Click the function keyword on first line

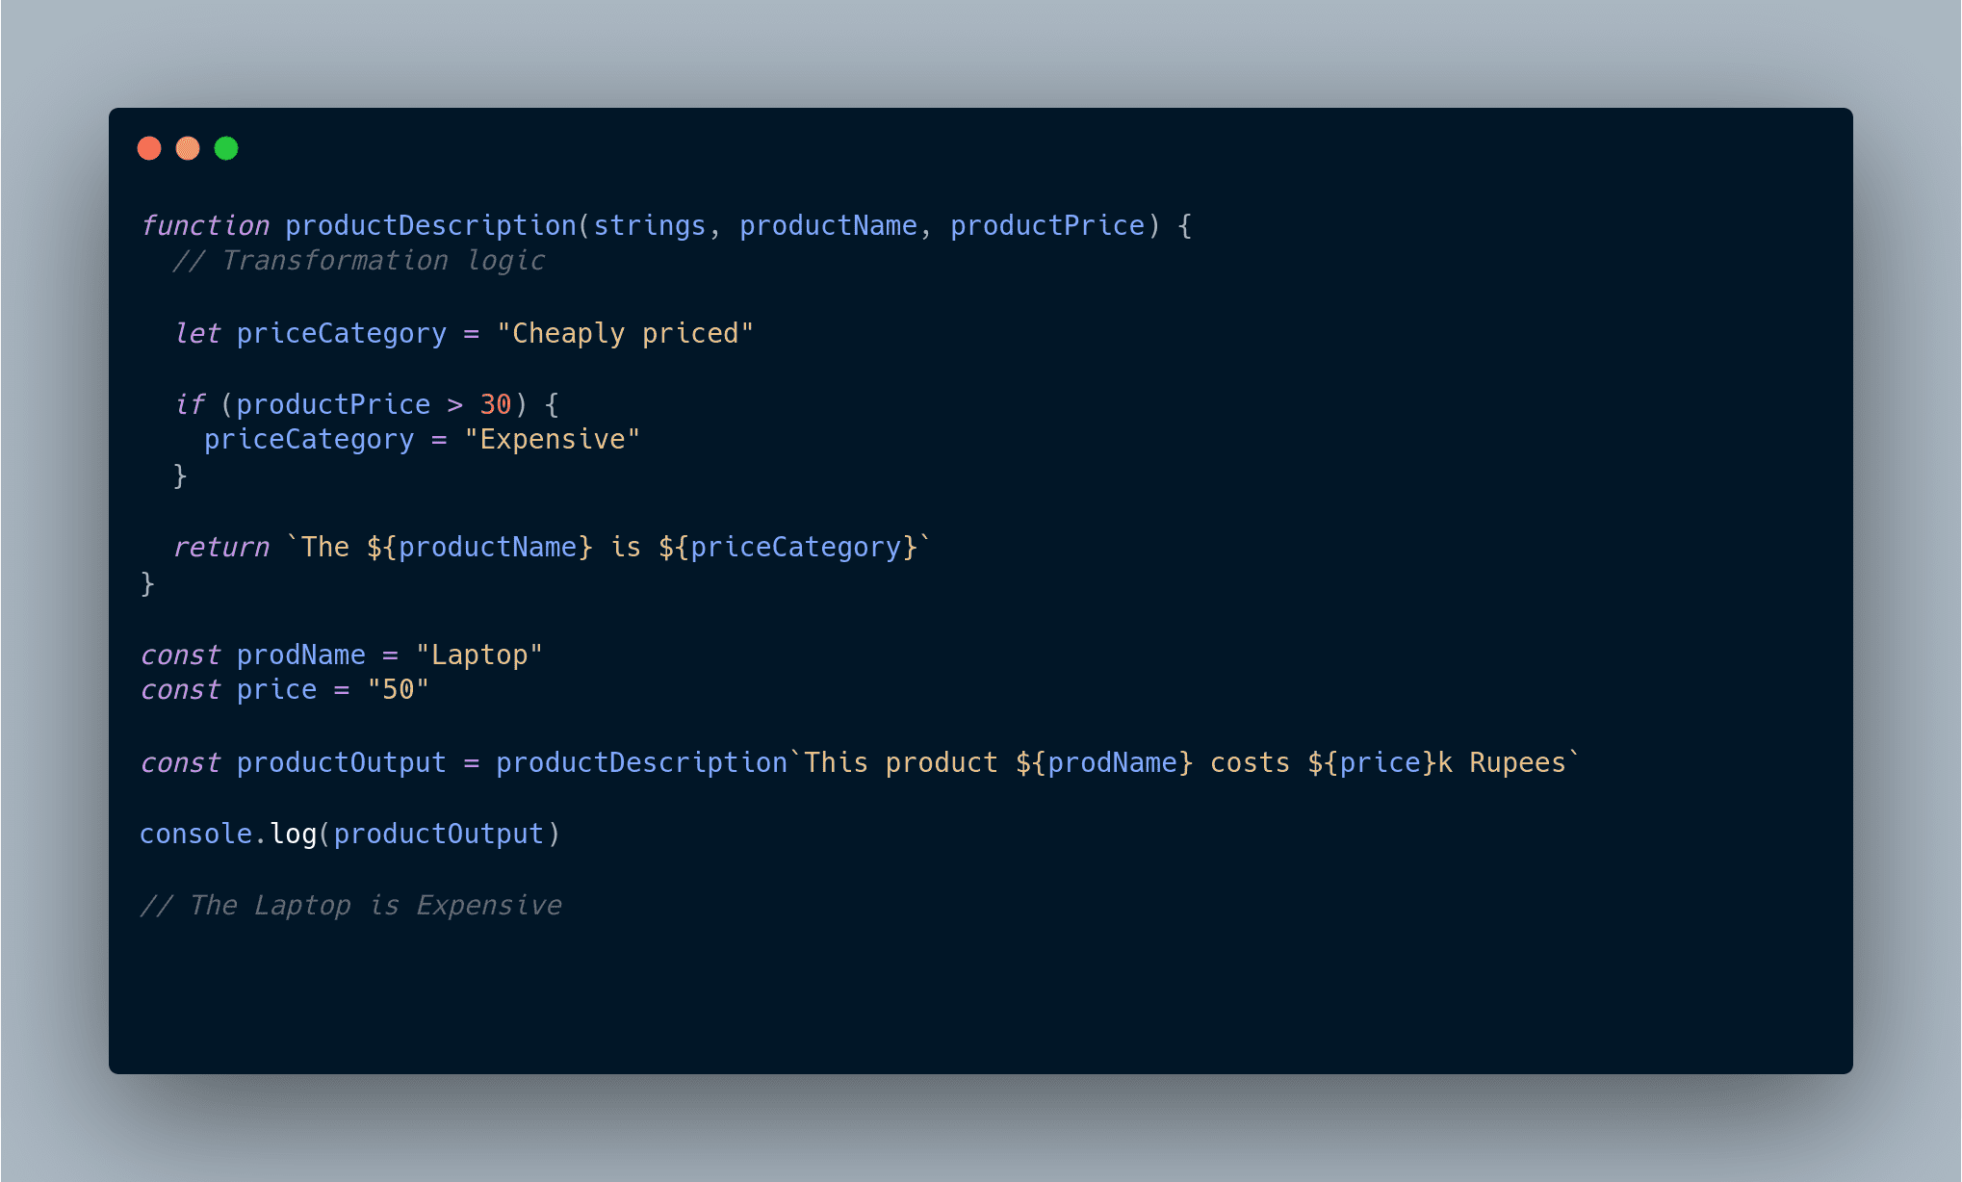tap(205, 225)
